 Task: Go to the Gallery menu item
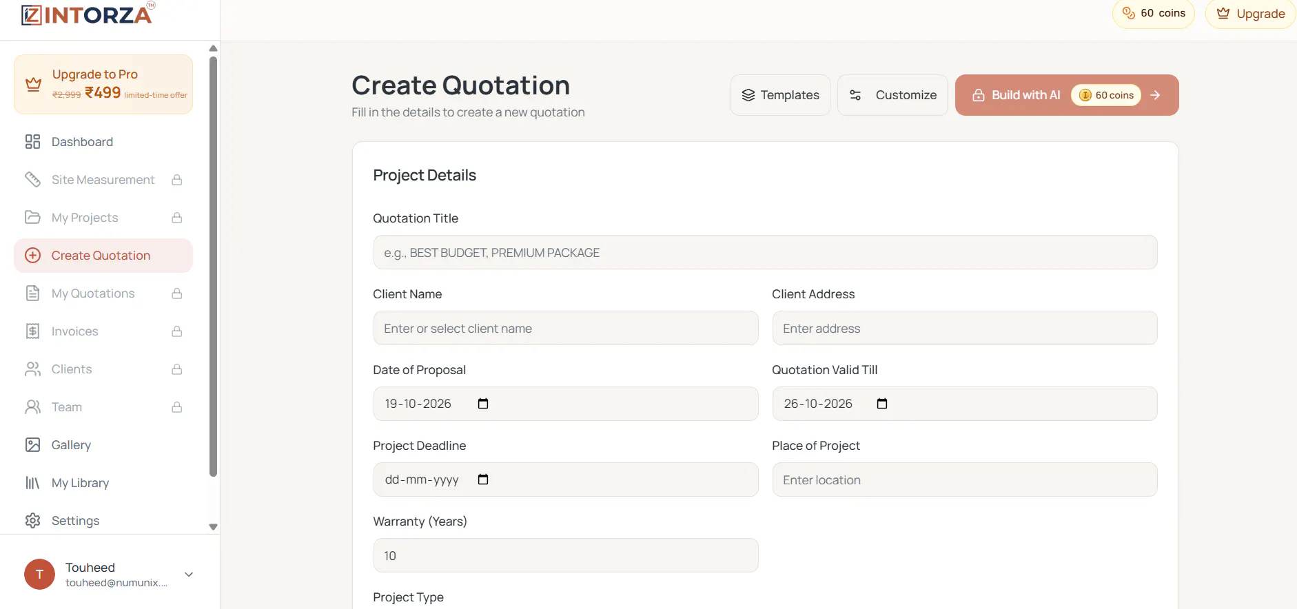point(103,445)
